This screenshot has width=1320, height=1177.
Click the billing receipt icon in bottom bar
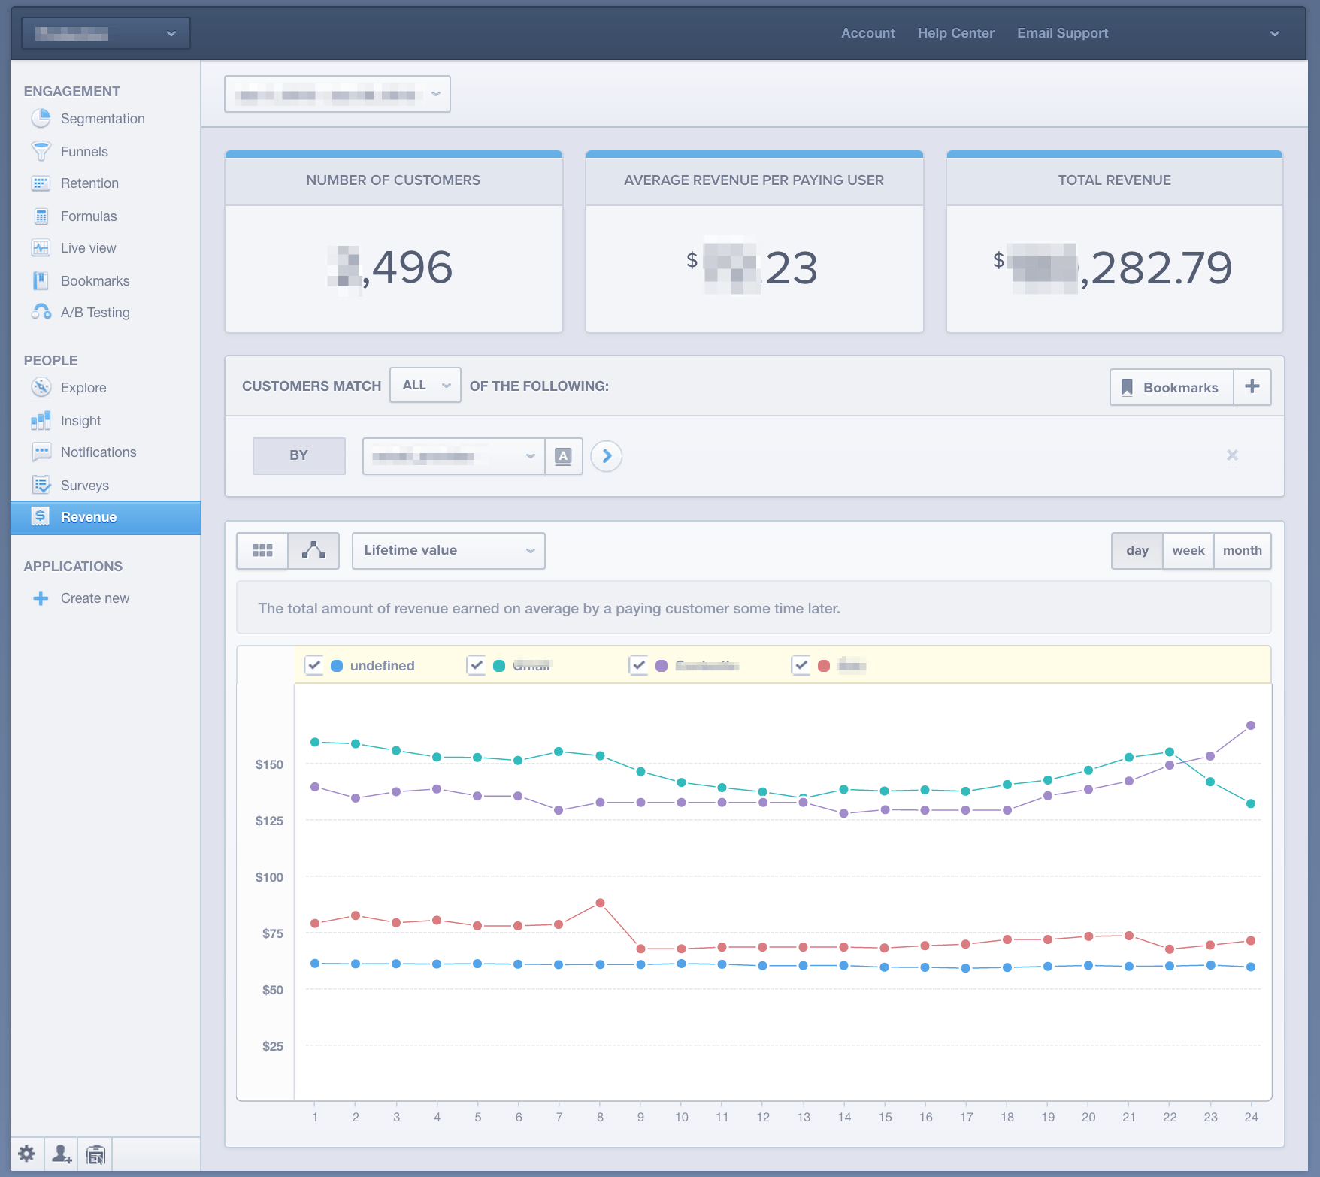(95, 1154)
